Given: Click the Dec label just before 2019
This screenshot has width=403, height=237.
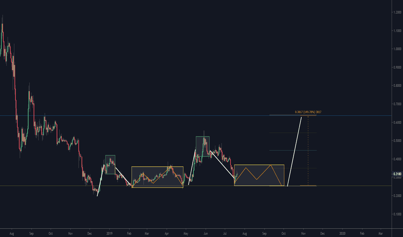Looking at the screenshot, I should (x=90, y=234).
